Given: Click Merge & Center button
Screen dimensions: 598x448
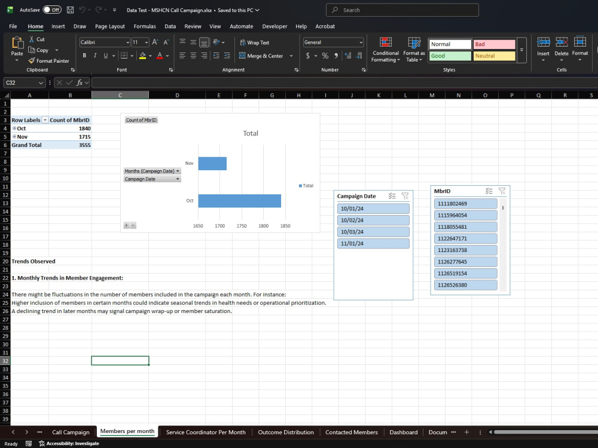Looking at the screenshot, I should pos(261,56).
